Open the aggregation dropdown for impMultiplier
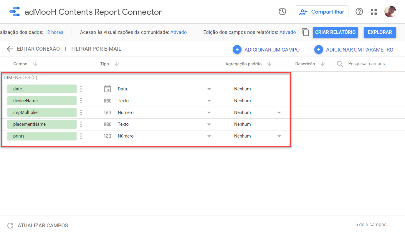 (x=279, y=112)
